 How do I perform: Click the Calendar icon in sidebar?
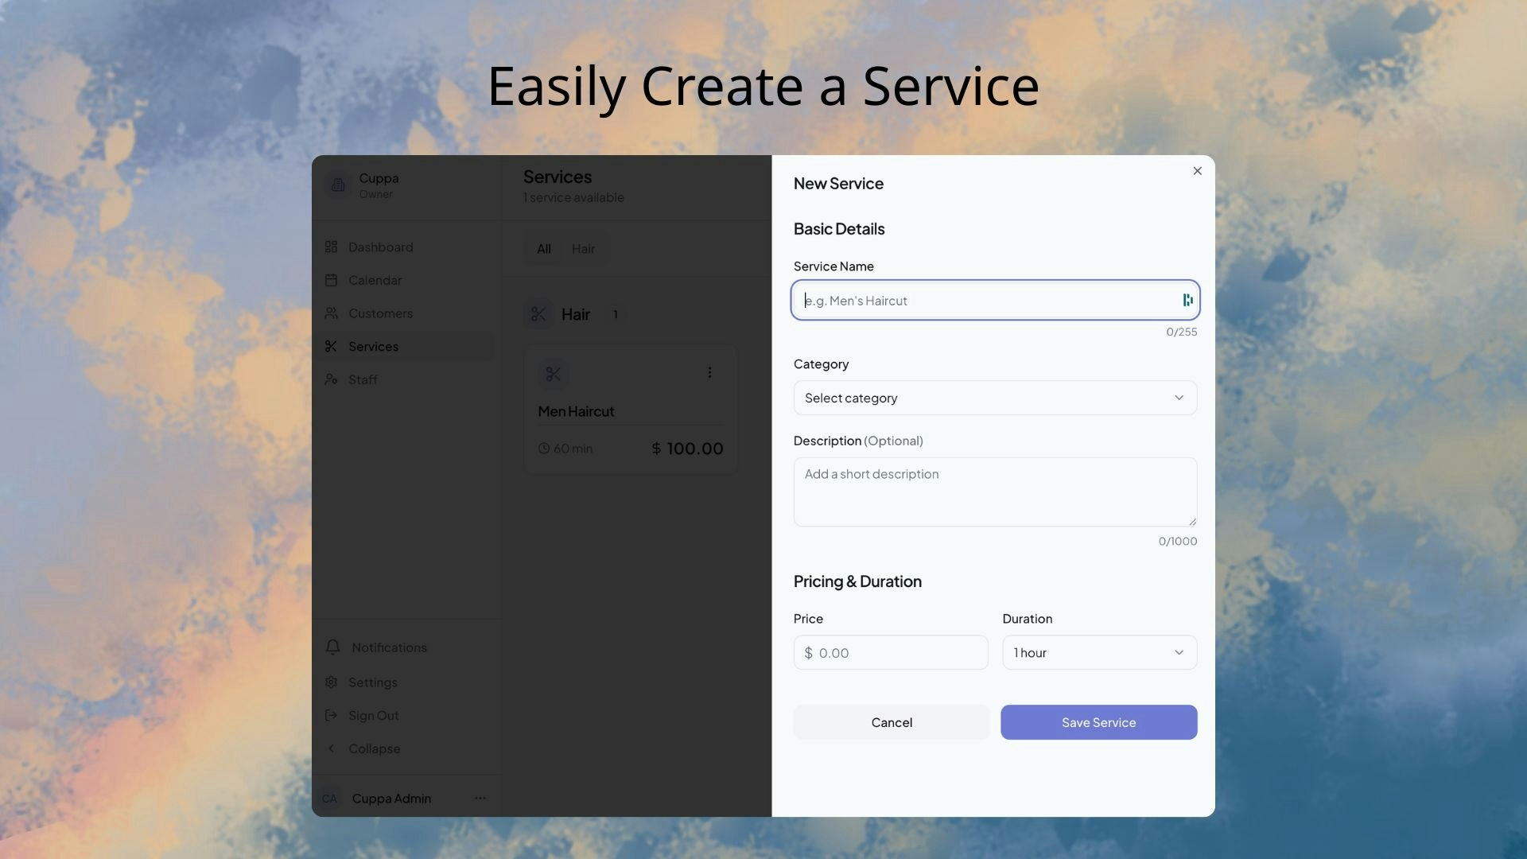click(331, 280)
